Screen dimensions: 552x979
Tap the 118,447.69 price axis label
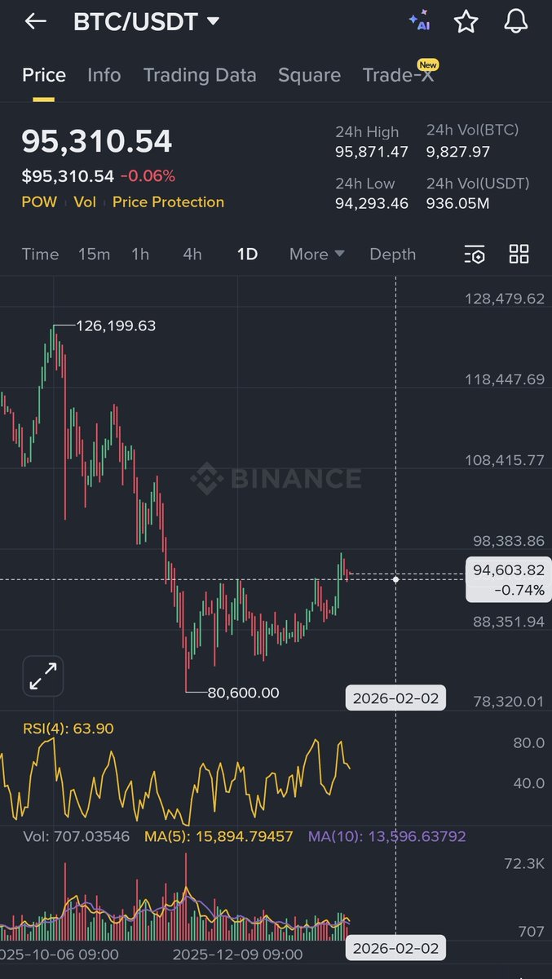pos(505,379)
